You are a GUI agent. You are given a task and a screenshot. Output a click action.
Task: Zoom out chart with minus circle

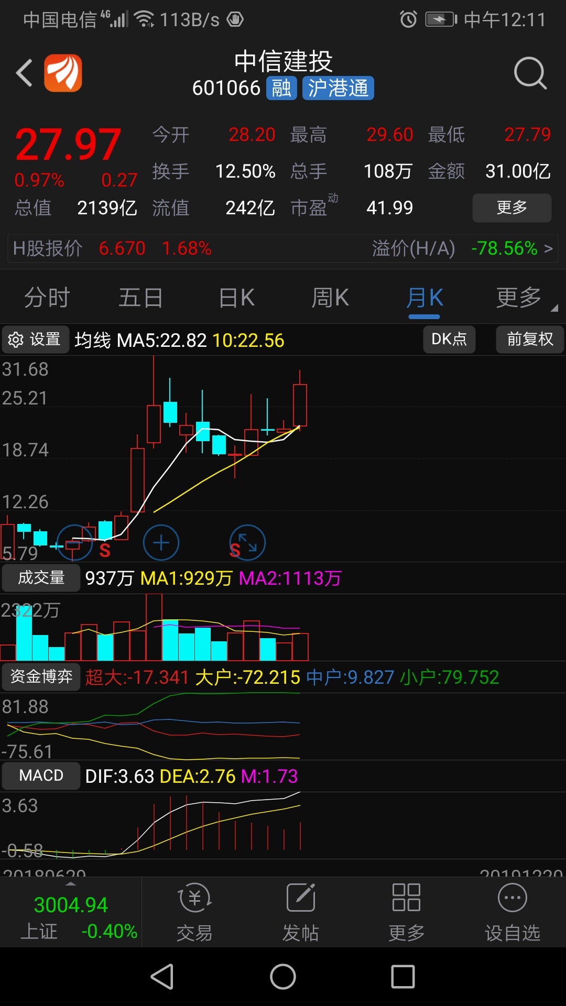[74, 543]
